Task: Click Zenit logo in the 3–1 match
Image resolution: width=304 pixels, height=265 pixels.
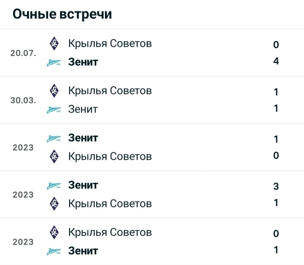Action: pos(54,186)
